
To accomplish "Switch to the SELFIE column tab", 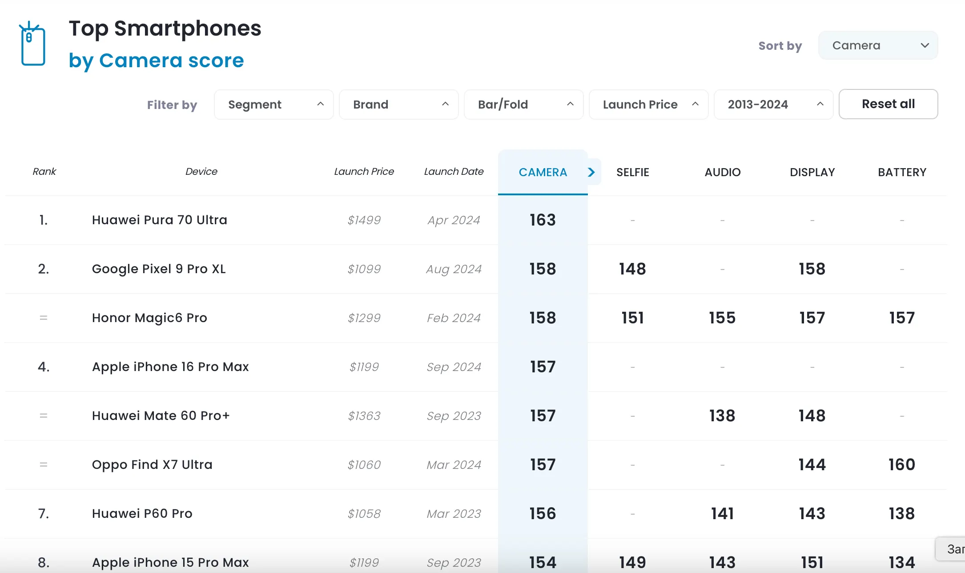I will [632, 172].
